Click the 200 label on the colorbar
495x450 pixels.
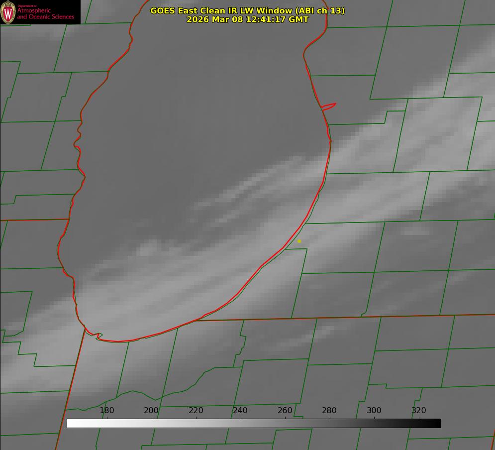point(151,411)
